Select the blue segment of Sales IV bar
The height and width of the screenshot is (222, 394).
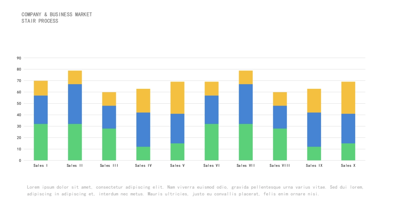click(143, 130)
